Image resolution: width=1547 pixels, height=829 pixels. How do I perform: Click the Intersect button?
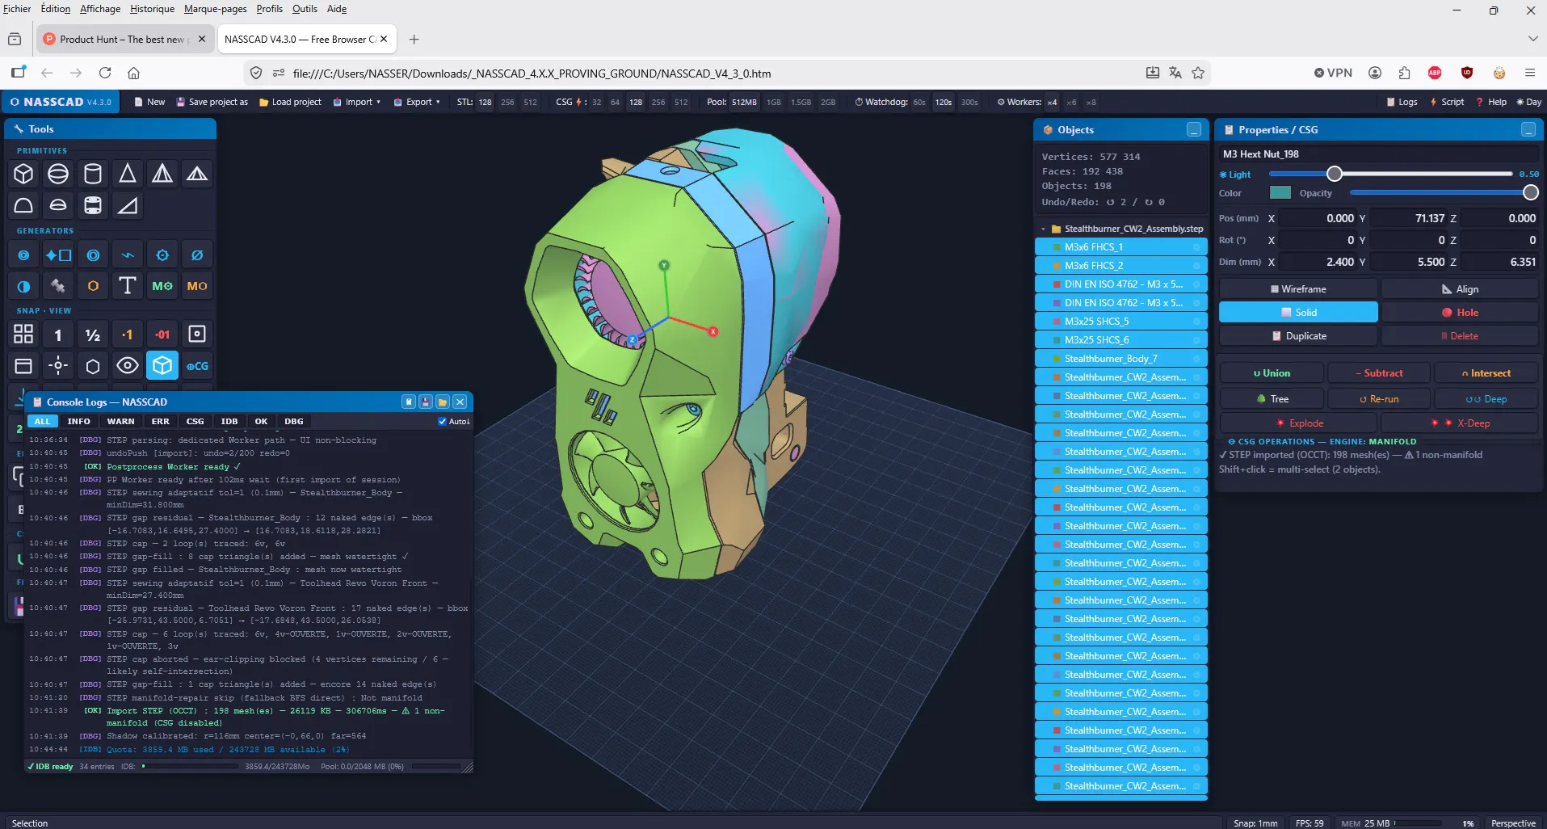pos(1486,373)
